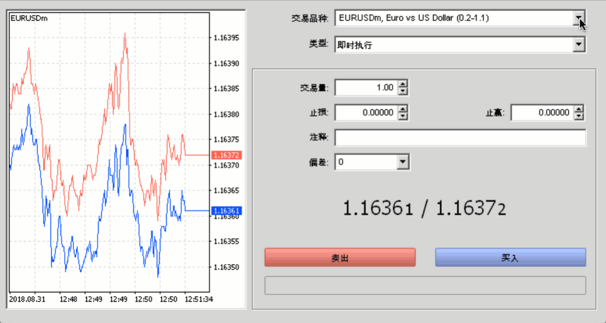Image resolution: width=606 pixels, height=323 pixels.
Task: Click the red 1.16372 ask price label
Action: point(227,155)
